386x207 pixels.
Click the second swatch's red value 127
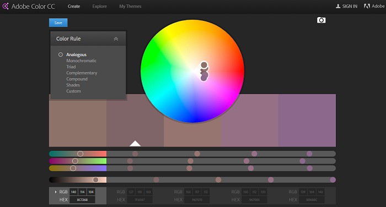131,192
